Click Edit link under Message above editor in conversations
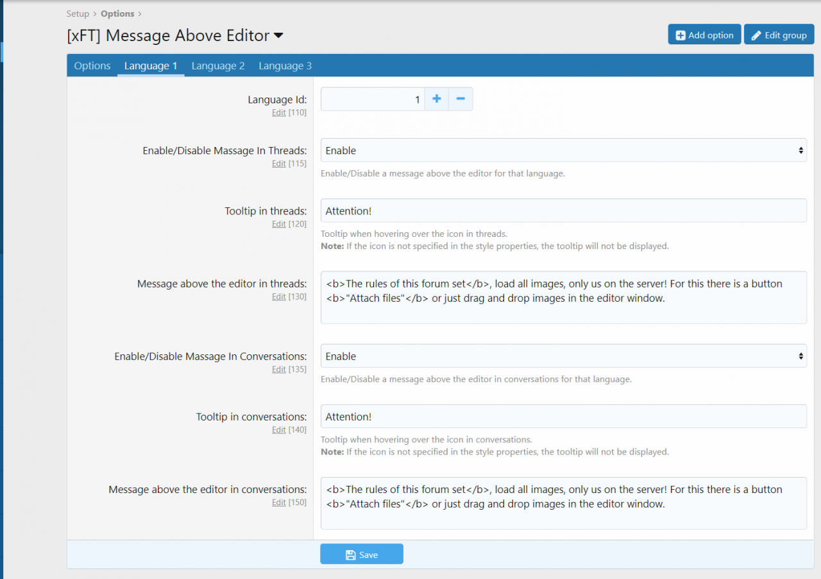This screenshot has height=579, width=821. pos(278,503)
